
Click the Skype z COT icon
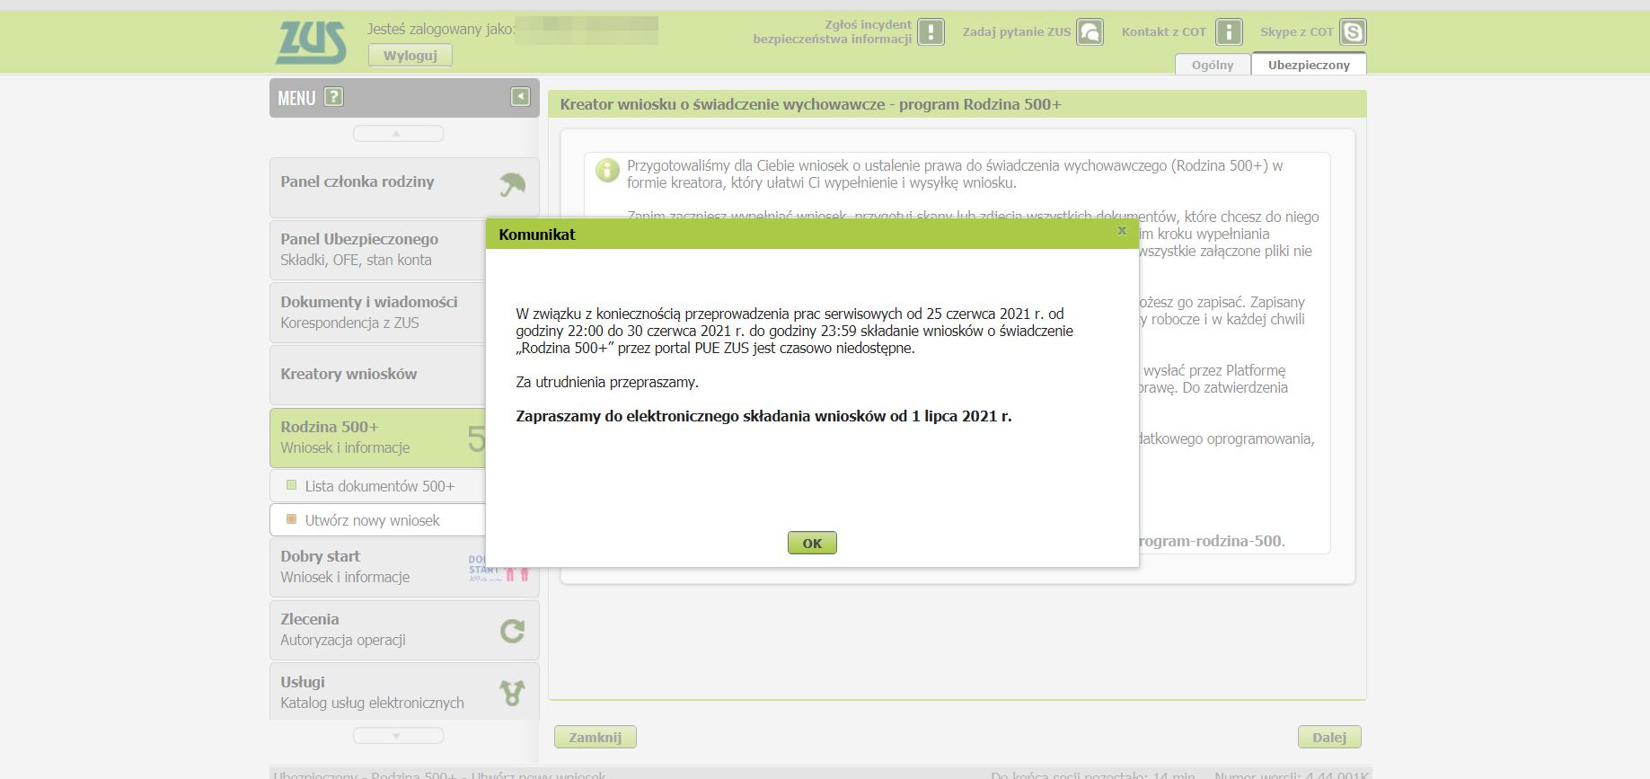(1353, 32)
